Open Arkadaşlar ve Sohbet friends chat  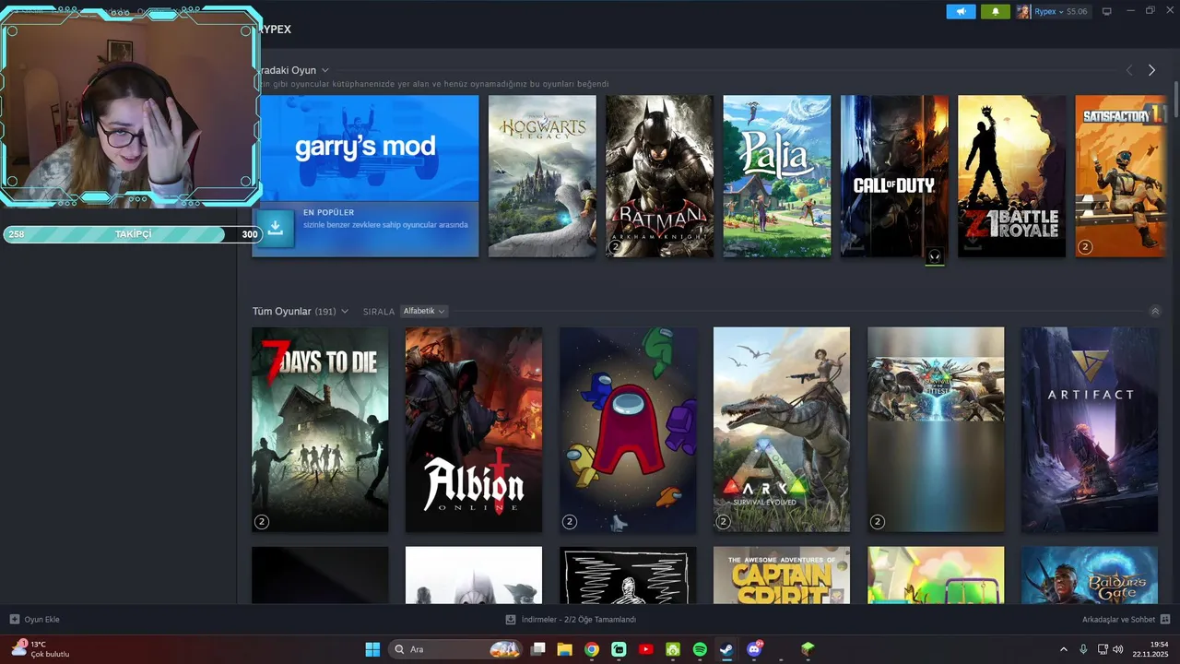tap(1126, 620)
